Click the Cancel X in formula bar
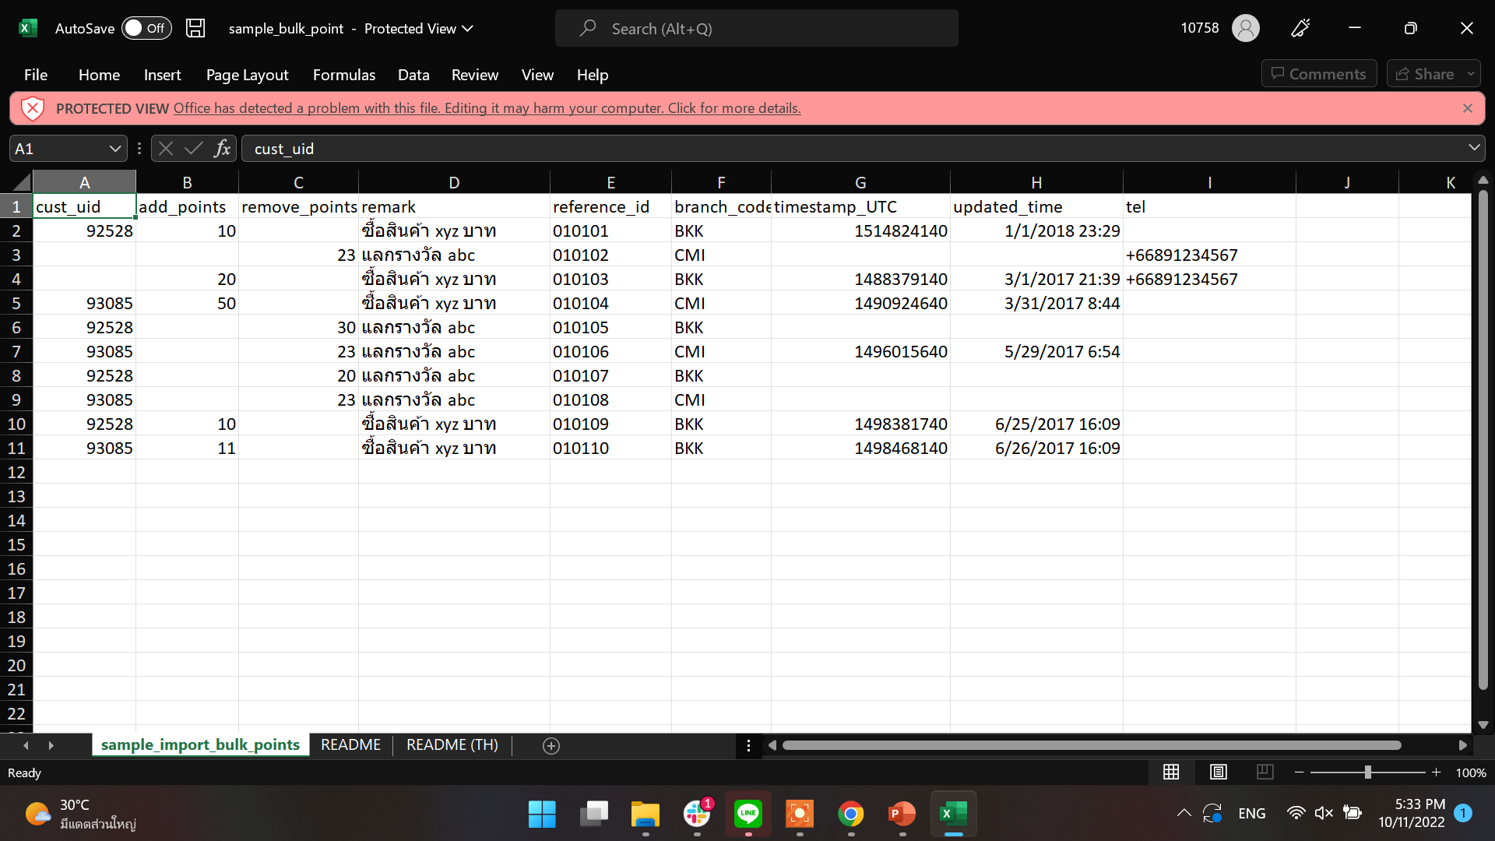The image size is (1495, 841). click(x=164, y=148)
